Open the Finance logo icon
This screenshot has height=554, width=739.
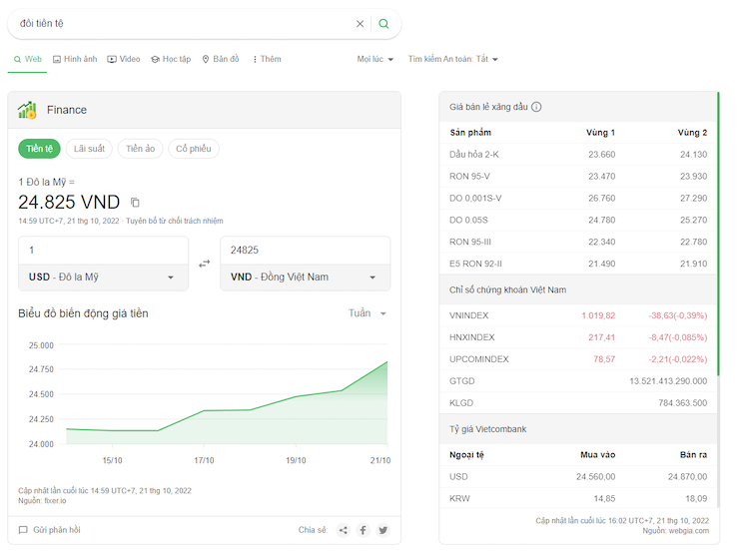point(27,110)
